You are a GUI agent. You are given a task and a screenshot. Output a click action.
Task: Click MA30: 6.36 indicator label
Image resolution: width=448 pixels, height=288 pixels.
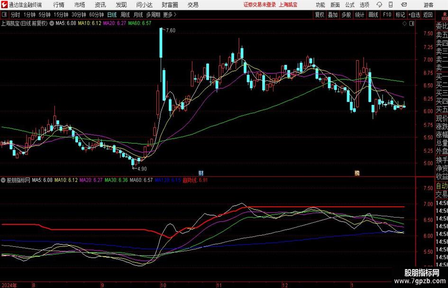tap(116, 180)
